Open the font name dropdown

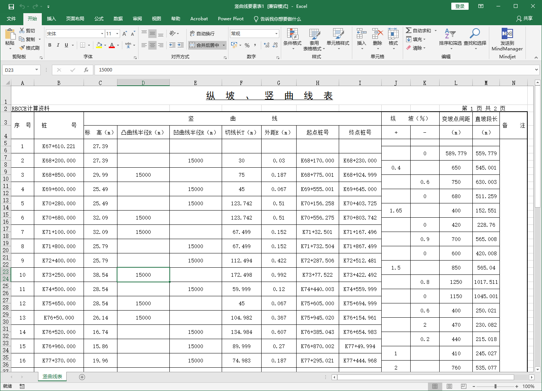(102, 34)
